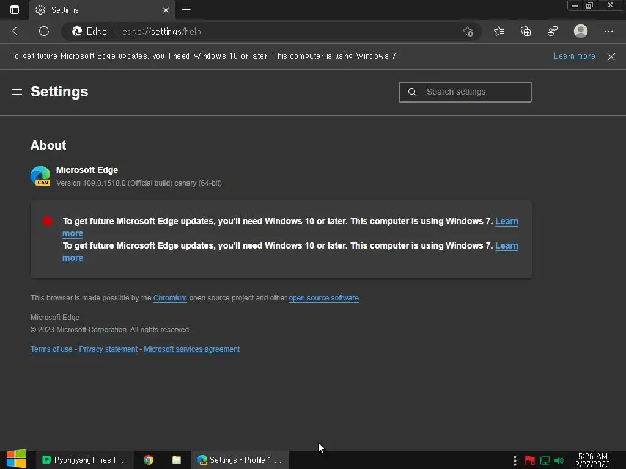
Task: Open Microsoft services agreement link
Action: click(191, 349)
